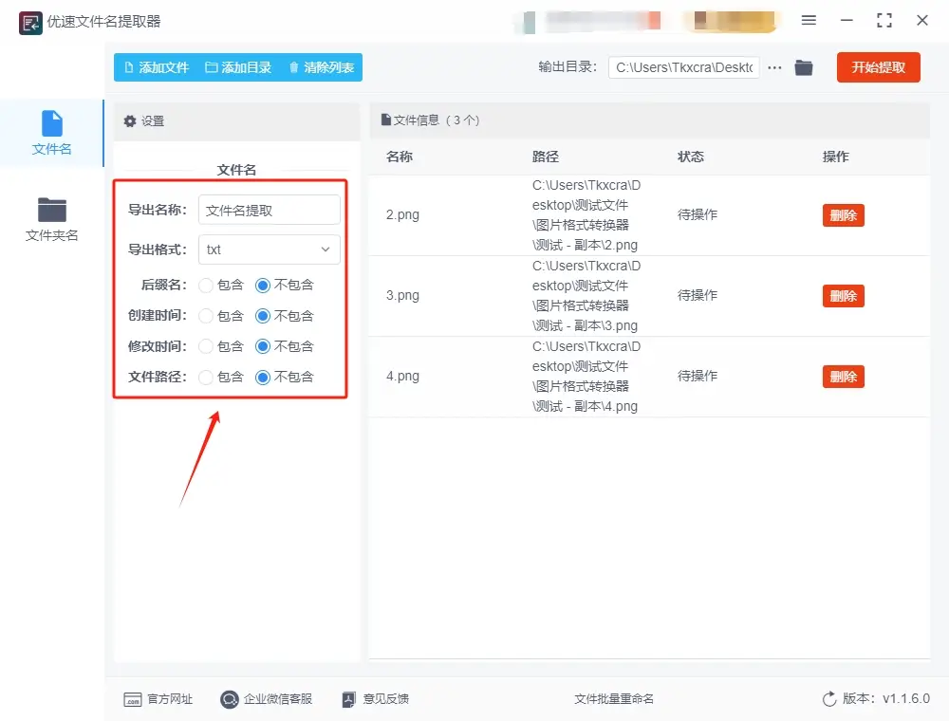The height and width of the screenshot is (721, 949).
Task: Select 包含 for 后缀名 option
Action: 205,285
